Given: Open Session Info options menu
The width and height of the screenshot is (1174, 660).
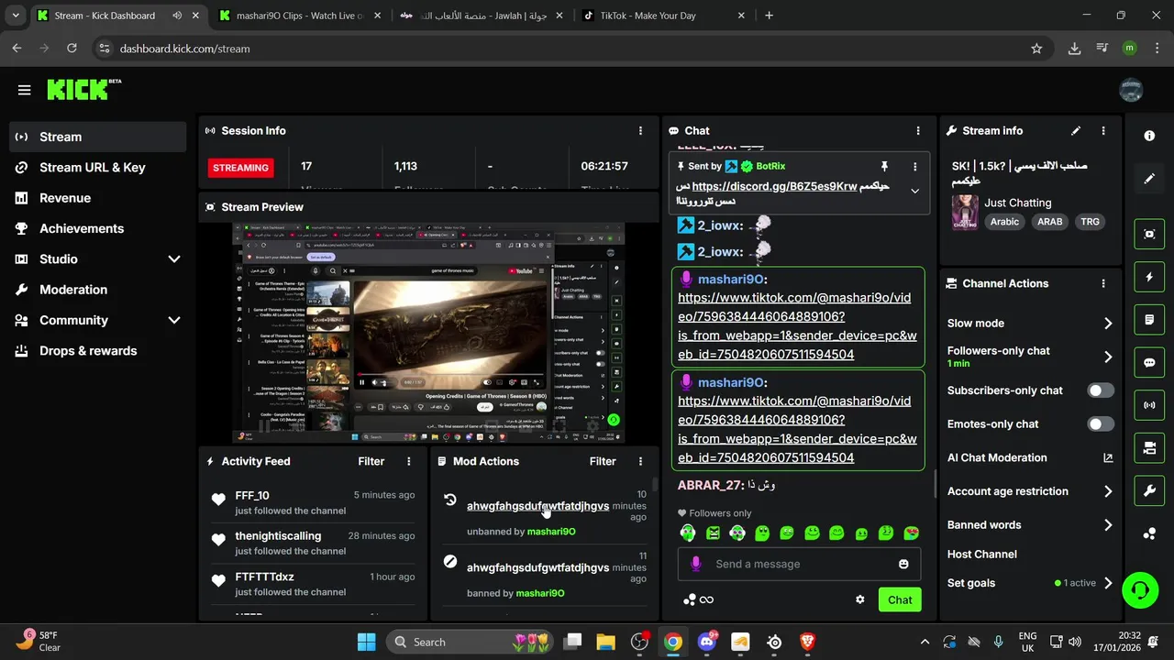Looking at the screenshot, I should tap(640, 131).
